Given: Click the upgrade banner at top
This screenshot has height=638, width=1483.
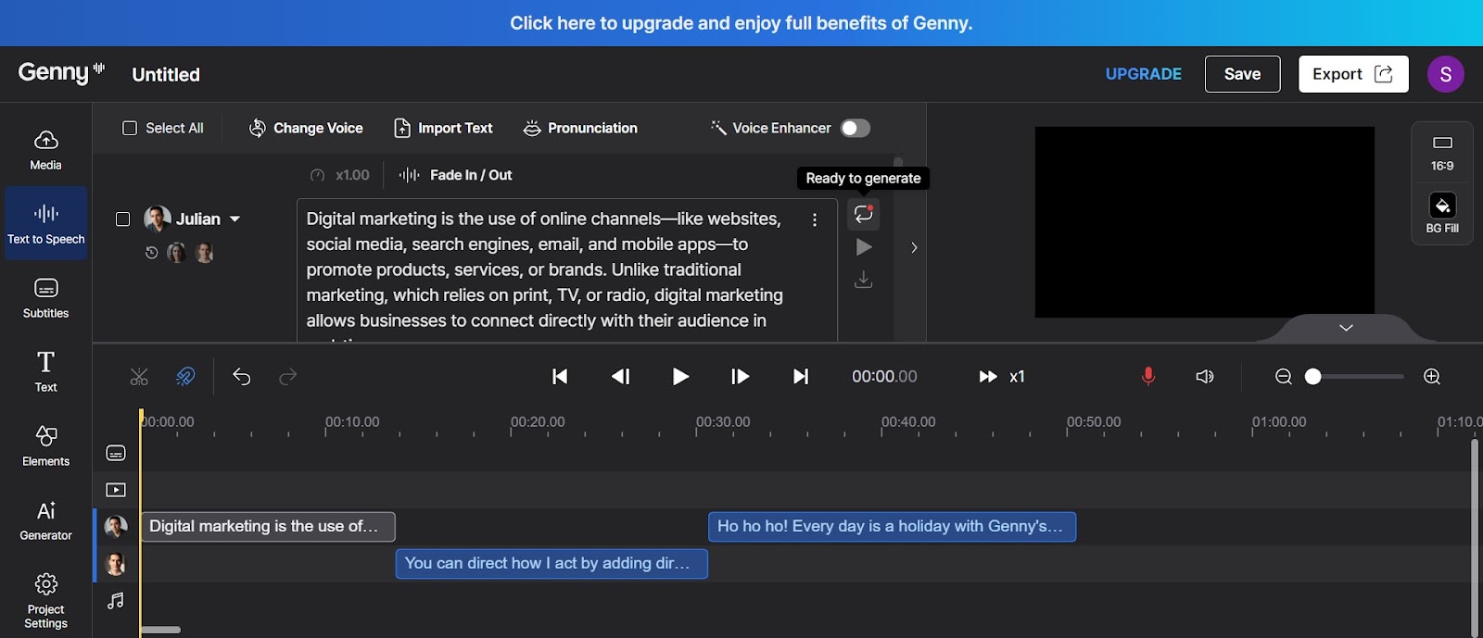Looking at the screenshot, I should (741, 23).
